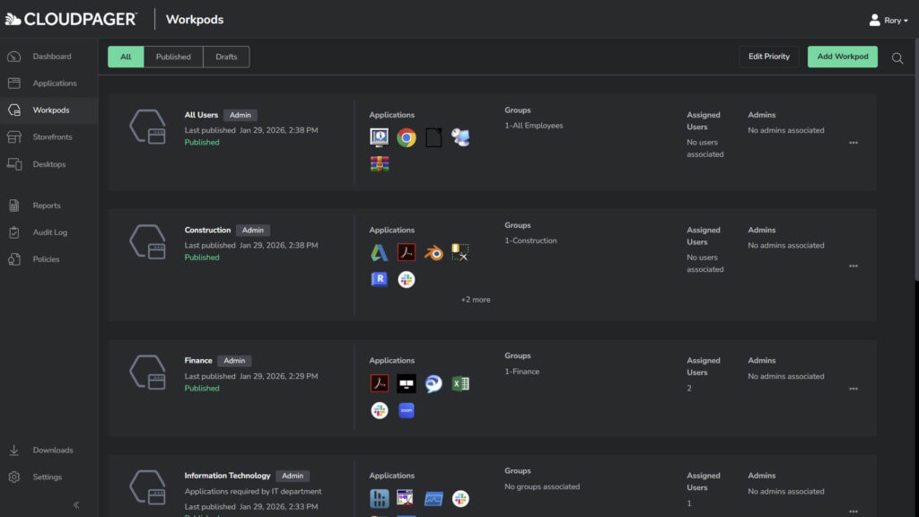Click the Revit icon in Construction

point(380,279)
